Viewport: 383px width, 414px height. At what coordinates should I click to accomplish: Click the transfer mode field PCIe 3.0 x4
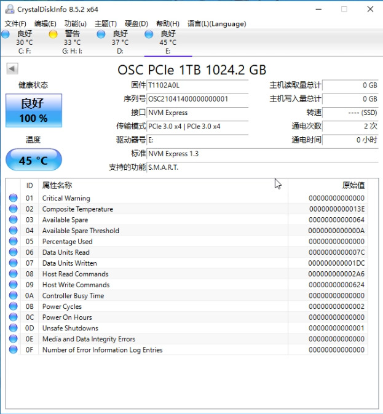197,127
